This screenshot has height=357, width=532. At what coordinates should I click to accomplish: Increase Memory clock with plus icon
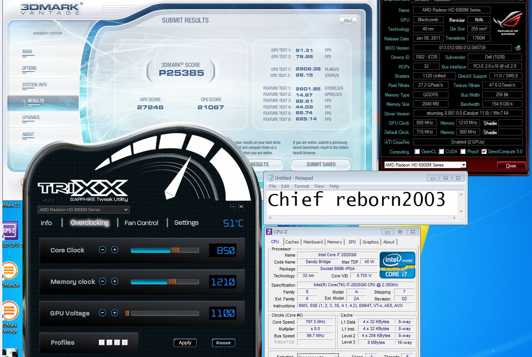point(115,281)
